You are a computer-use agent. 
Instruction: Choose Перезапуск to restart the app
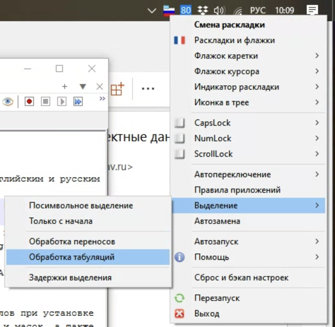point(248,298)
